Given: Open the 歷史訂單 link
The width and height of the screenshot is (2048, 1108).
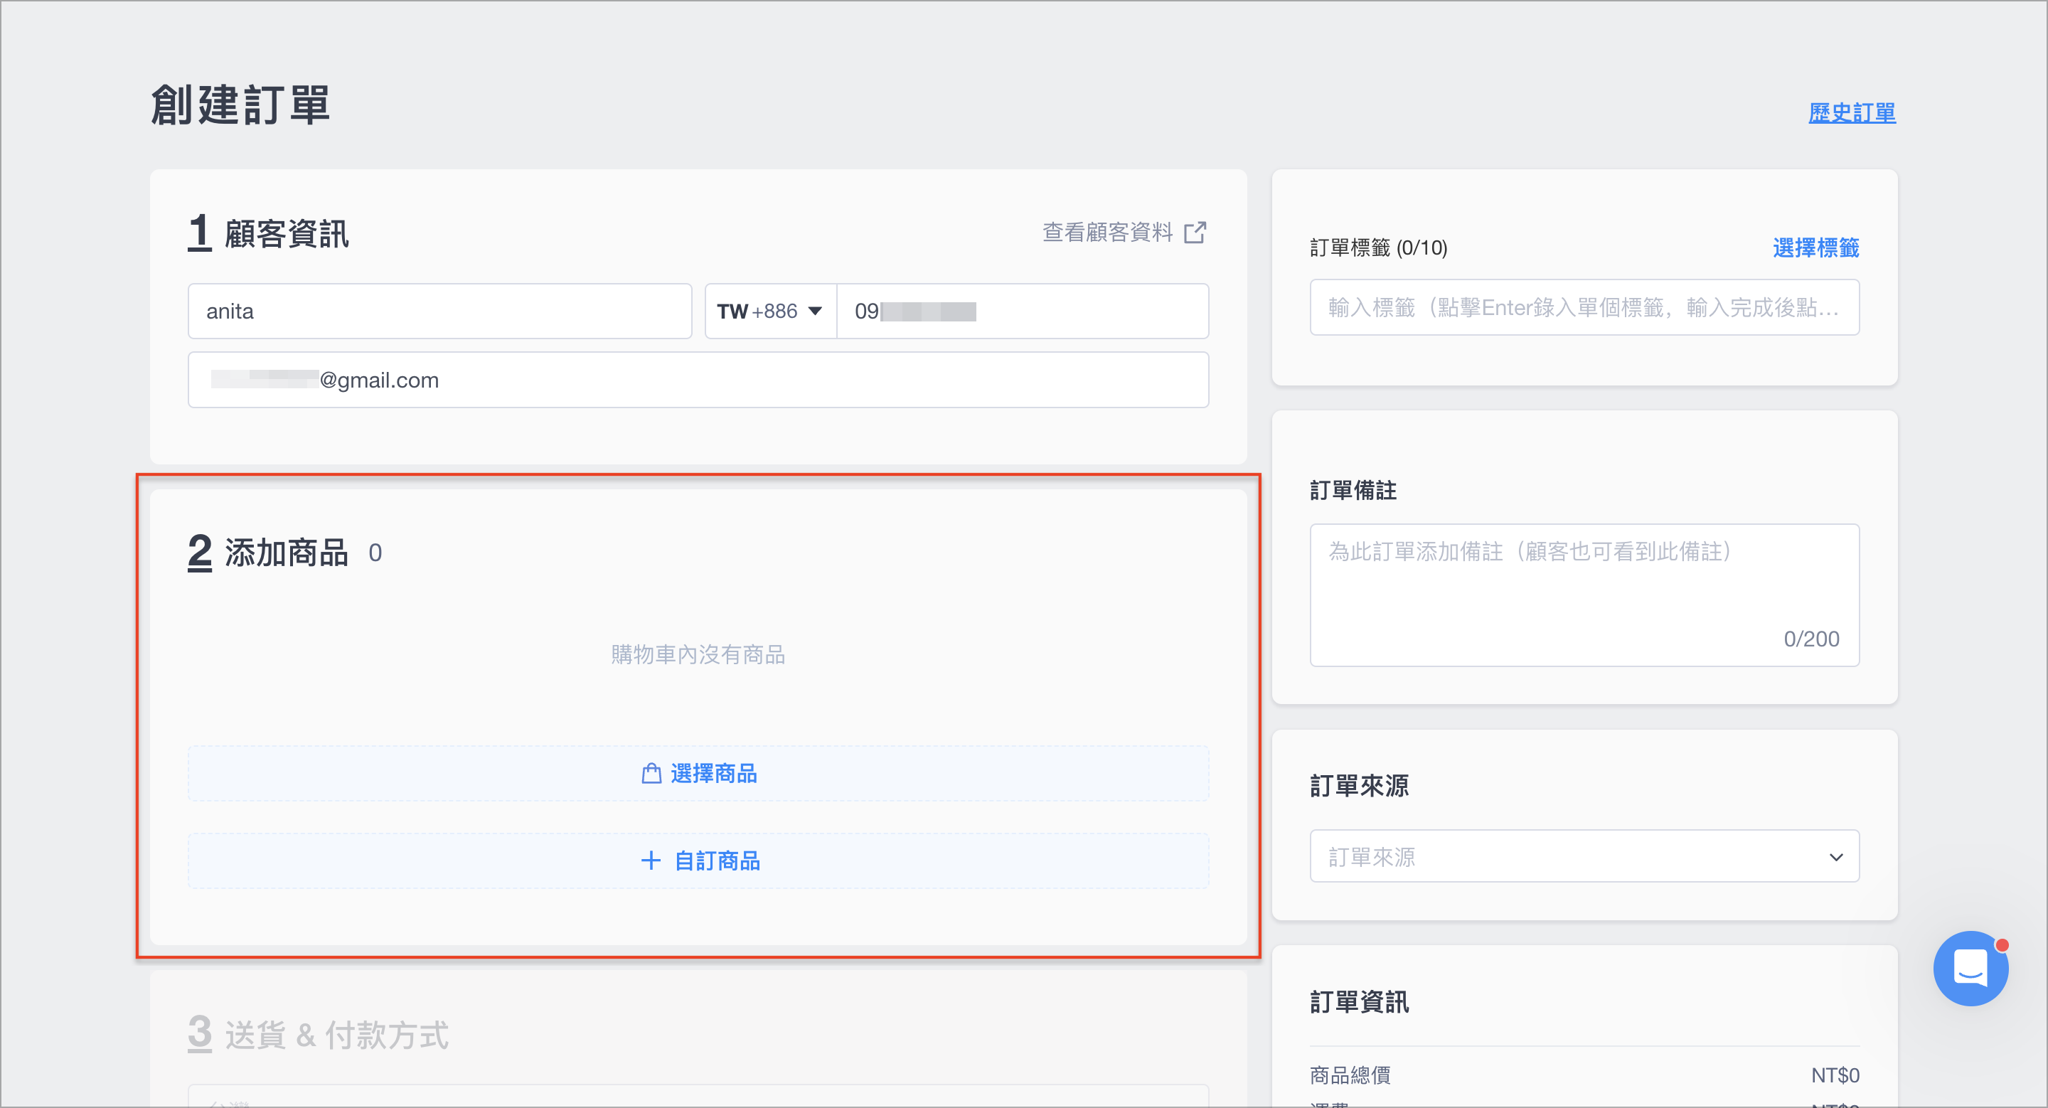Looking at the screenshot, I should point(1852,112).
